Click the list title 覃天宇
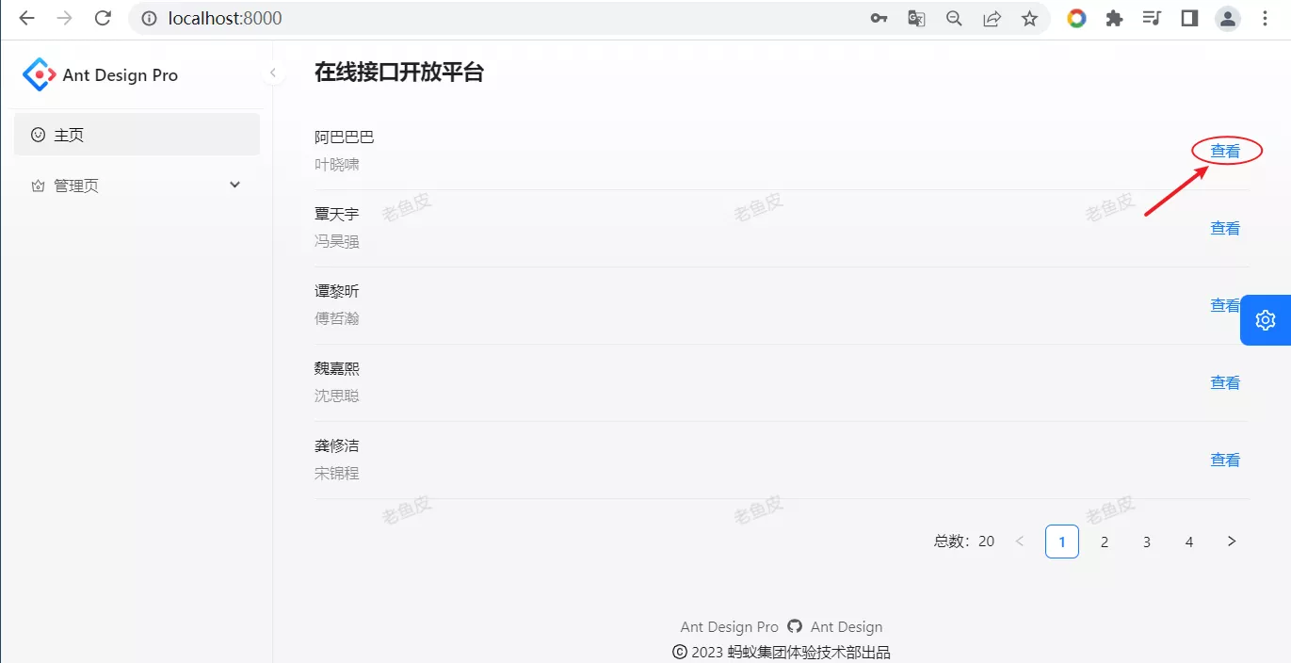The width and height of the screenshot is (1291, 663). [337, 215]
